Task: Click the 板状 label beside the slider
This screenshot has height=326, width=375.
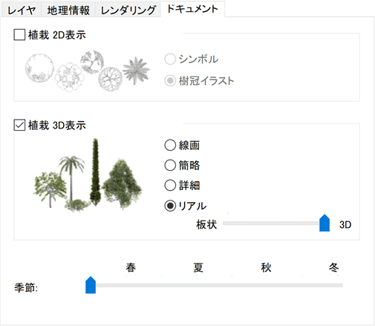Action: (x=206, y=224)
